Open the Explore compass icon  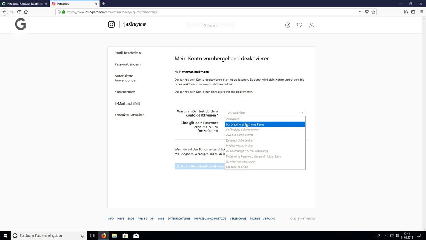coord(288,25)
